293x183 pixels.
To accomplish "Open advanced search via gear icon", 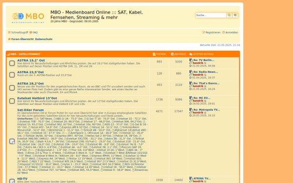I will 235,15.
